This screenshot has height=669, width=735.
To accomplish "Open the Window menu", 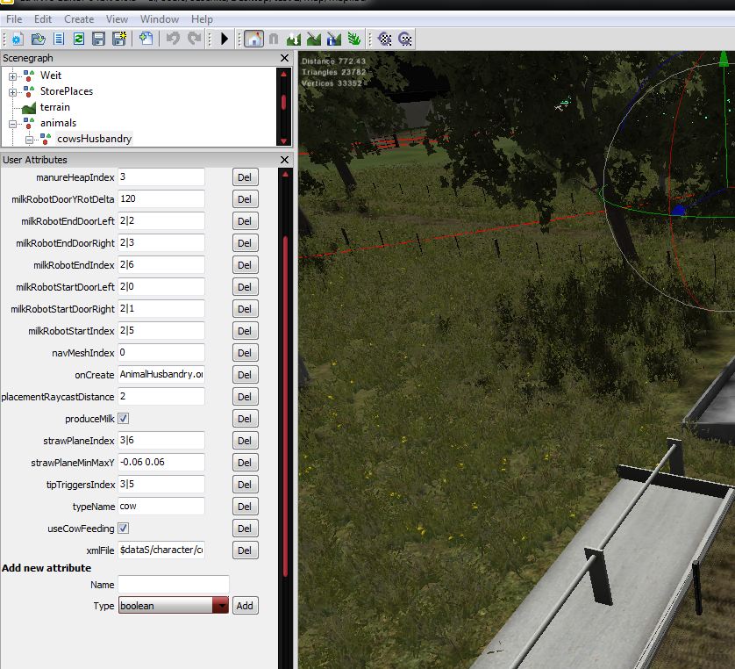I will (x=160, y=19).
